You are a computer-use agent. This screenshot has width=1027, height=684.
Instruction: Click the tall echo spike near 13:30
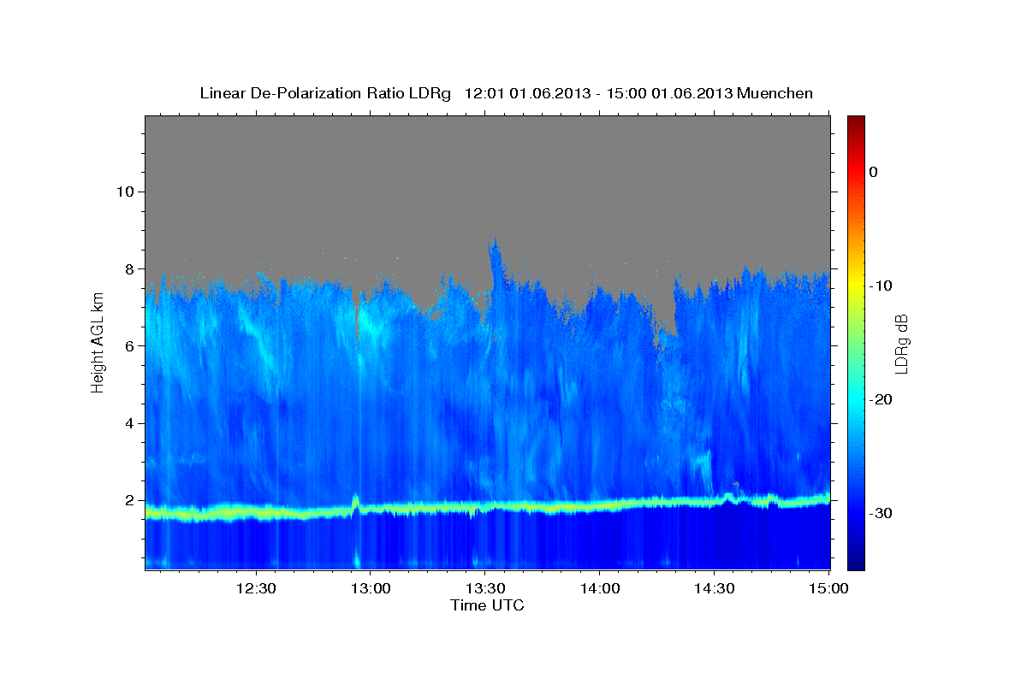[494, 261]
